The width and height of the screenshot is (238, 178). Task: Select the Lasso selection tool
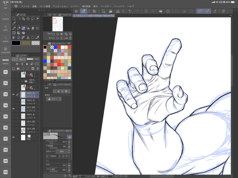coord(33,19)
